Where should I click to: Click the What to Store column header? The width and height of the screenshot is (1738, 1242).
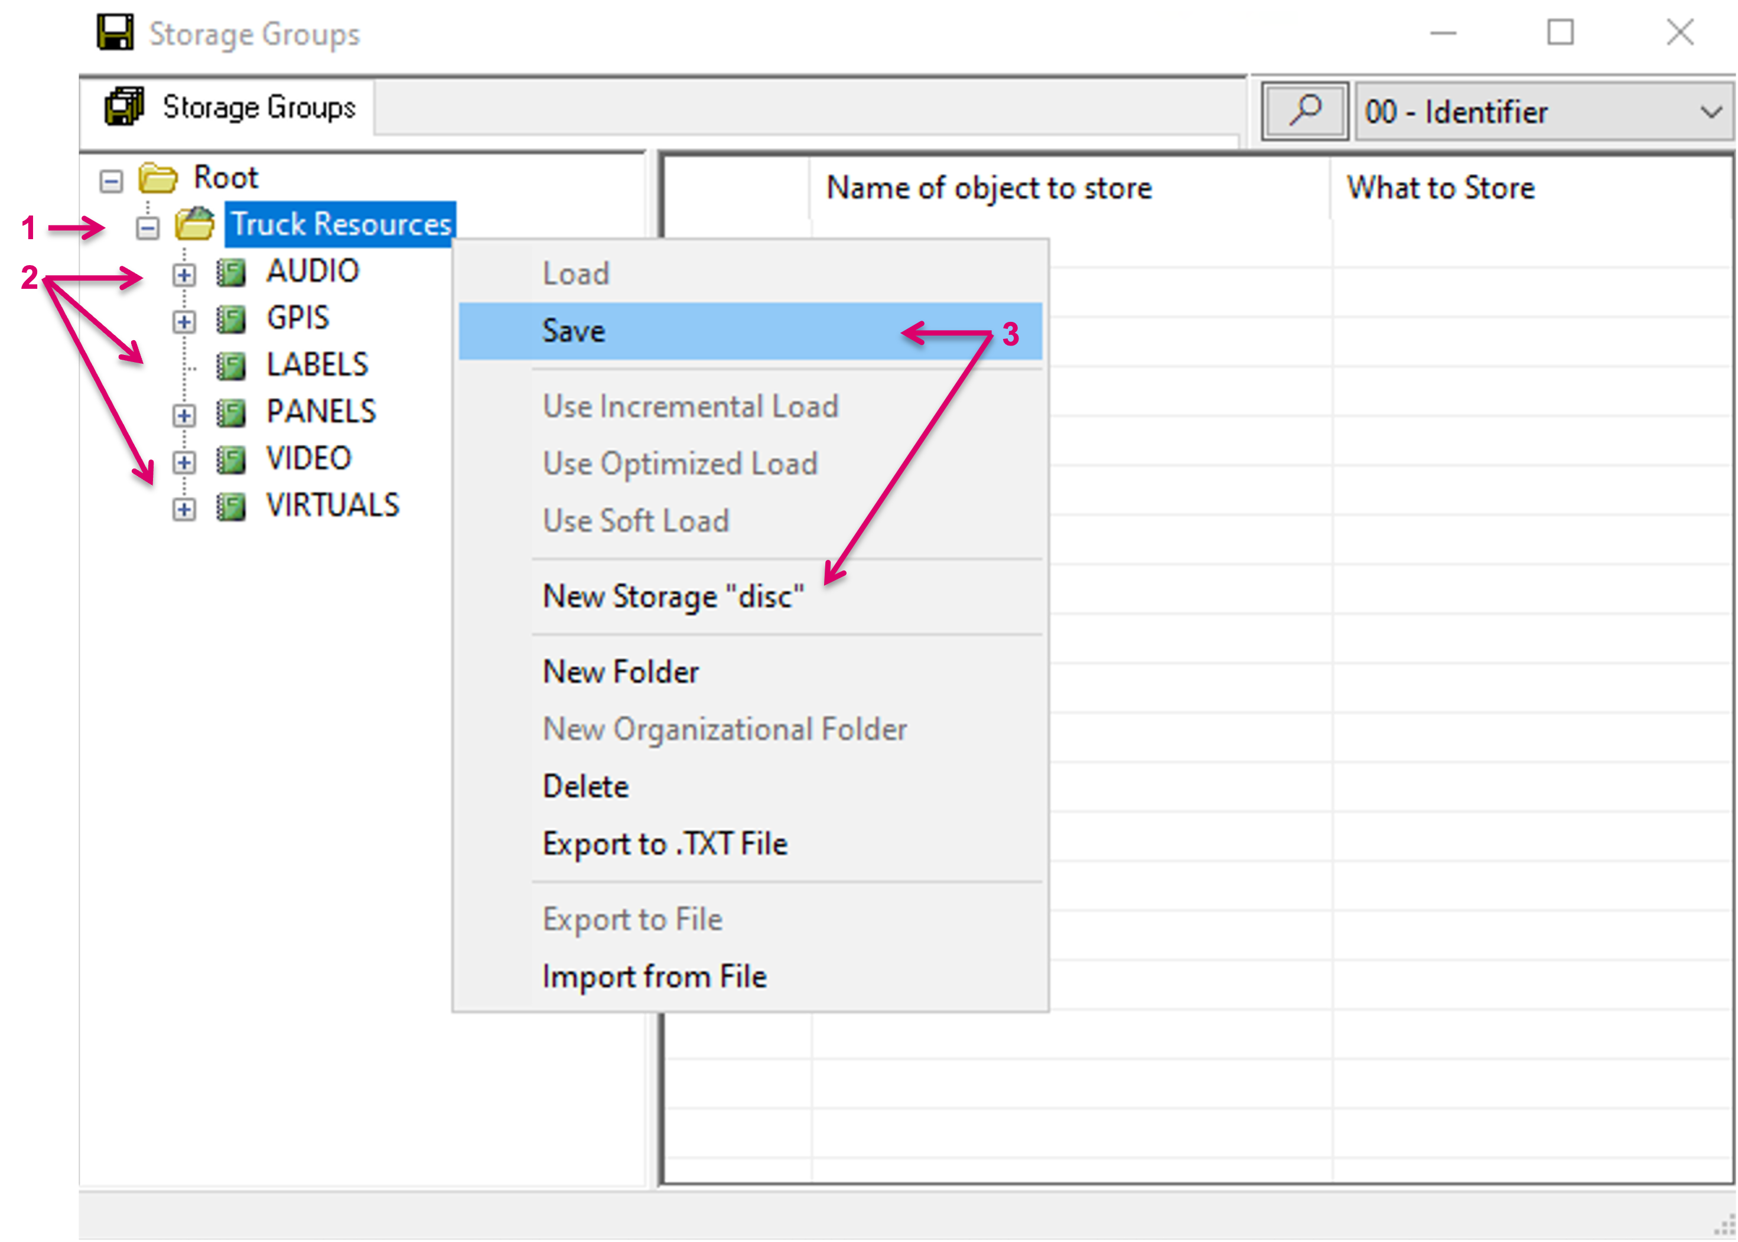point(1440,188)
